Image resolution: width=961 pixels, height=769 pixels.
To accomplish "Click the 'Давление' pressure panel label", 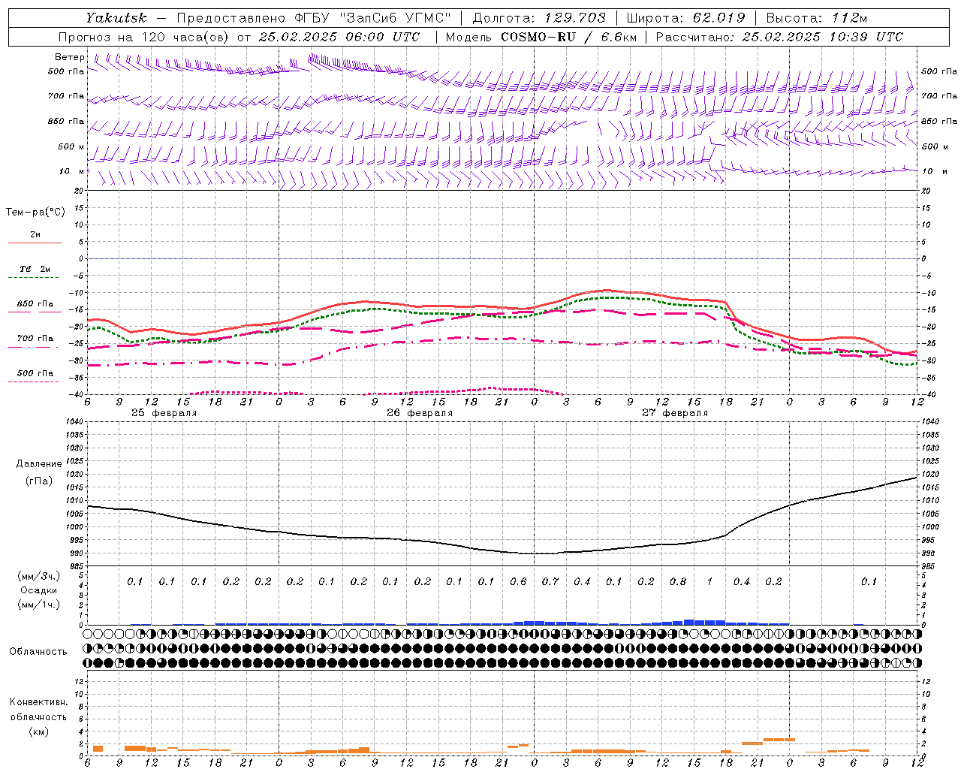I will tap(39, 464).
